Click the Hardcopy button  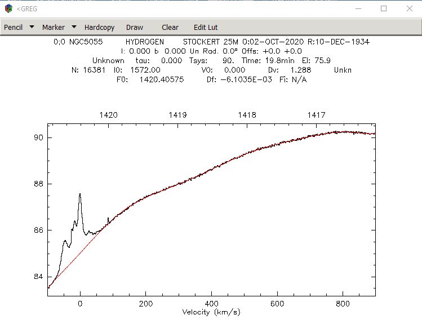click(99, 28)
